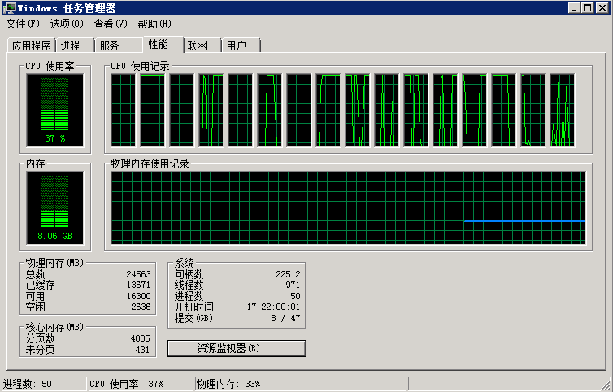Click the 提交(GB) value 8 / 47
613x392 pixels.
(x=285, y=318)
